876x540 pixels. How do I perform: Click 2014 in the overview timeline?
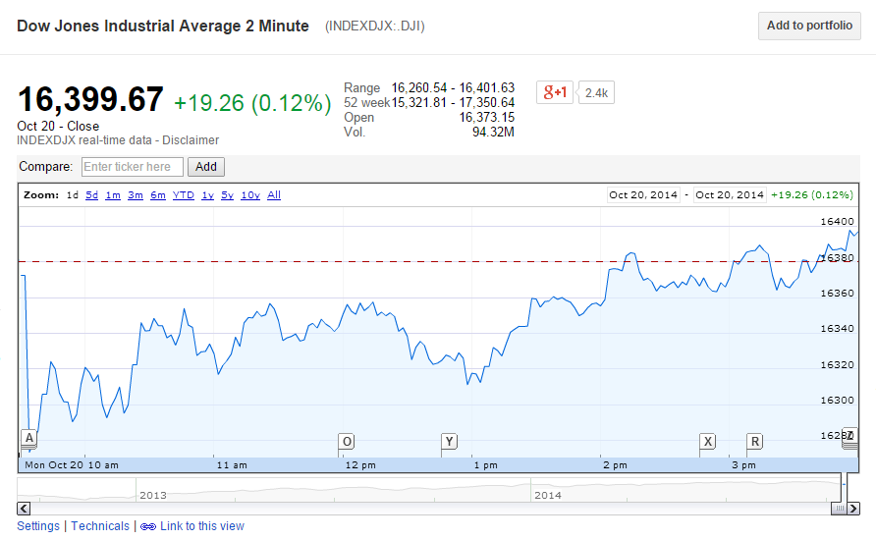[548, 495]
